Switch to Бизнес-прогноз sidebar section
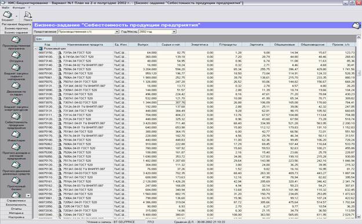The width and height of the screenshot is (362, 224). pos(16,28)
